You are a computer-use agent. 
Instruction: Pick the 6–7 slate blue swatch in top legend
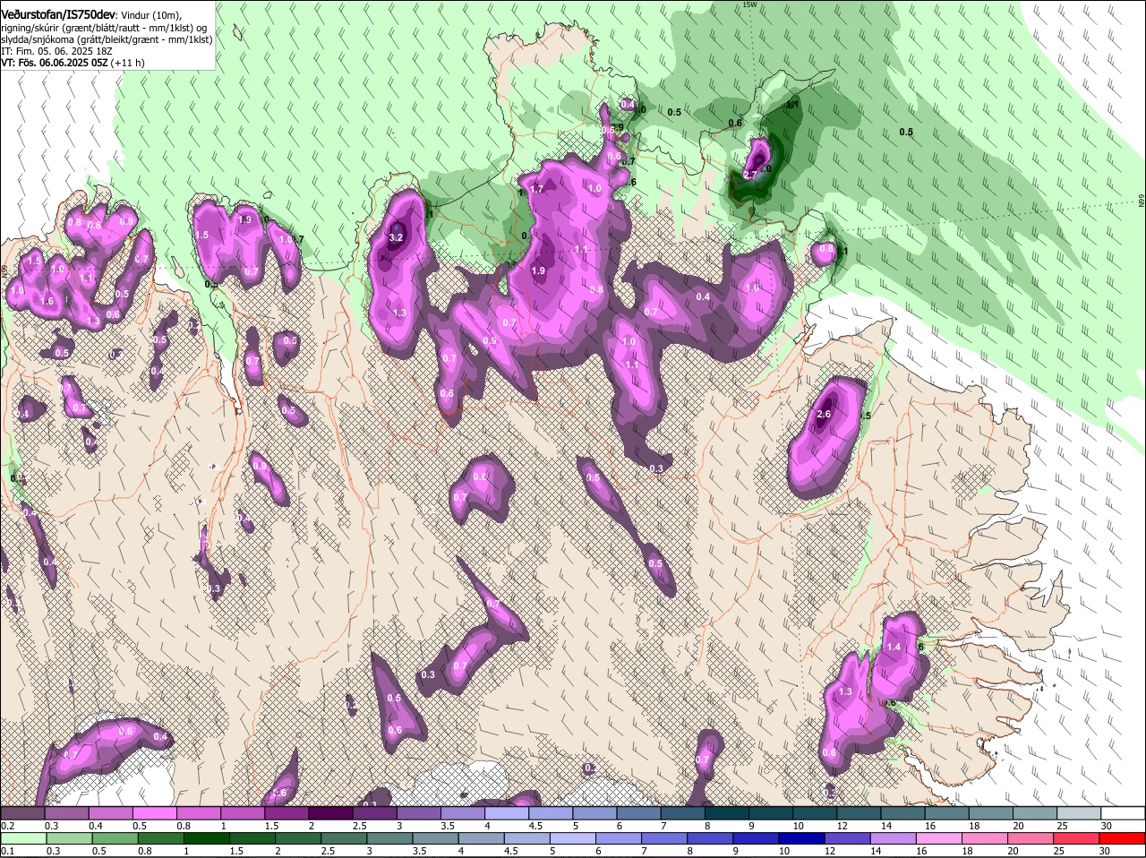[x=638, y=813]
